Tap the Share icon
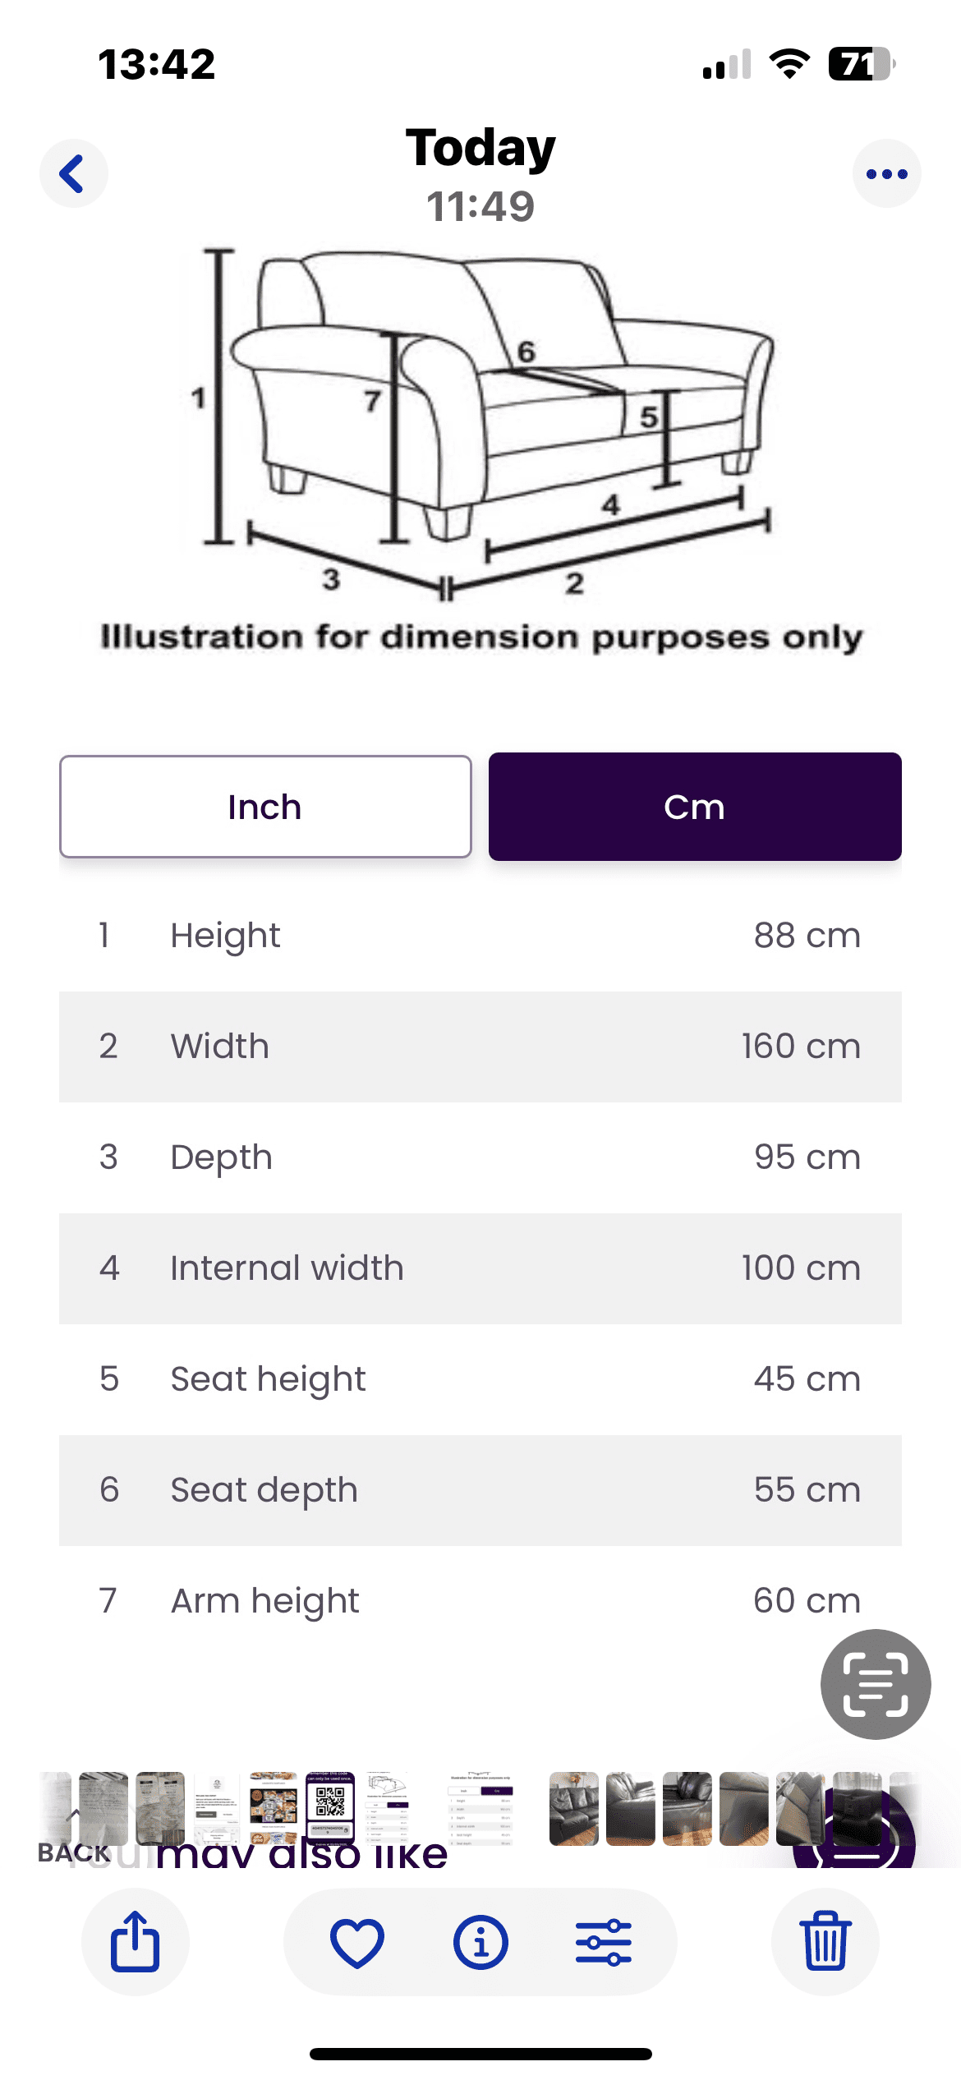 click(135, 1942)
